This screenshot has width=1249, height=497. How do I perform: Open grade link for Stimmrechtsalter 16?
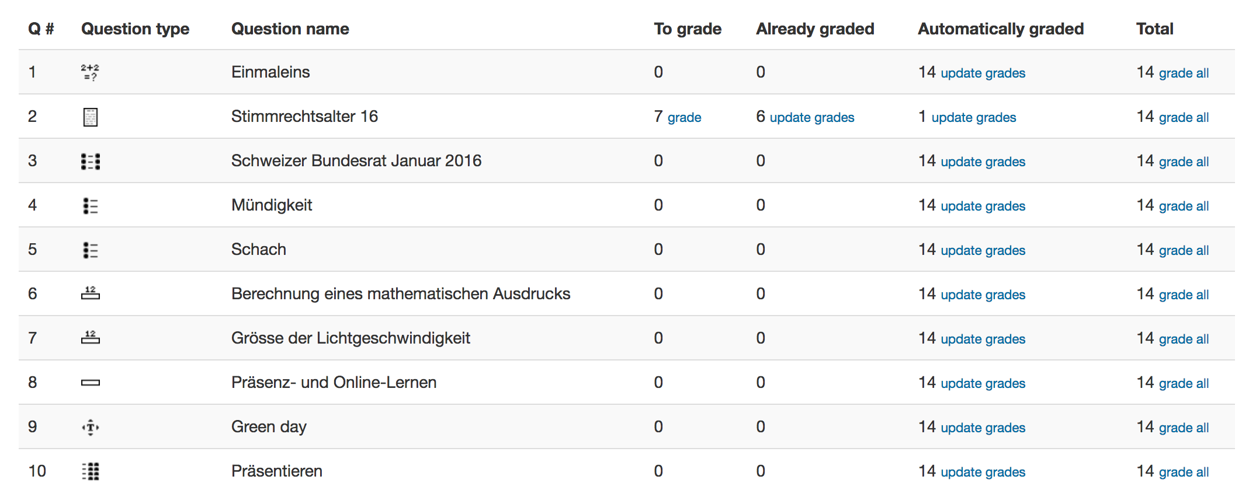684,117
